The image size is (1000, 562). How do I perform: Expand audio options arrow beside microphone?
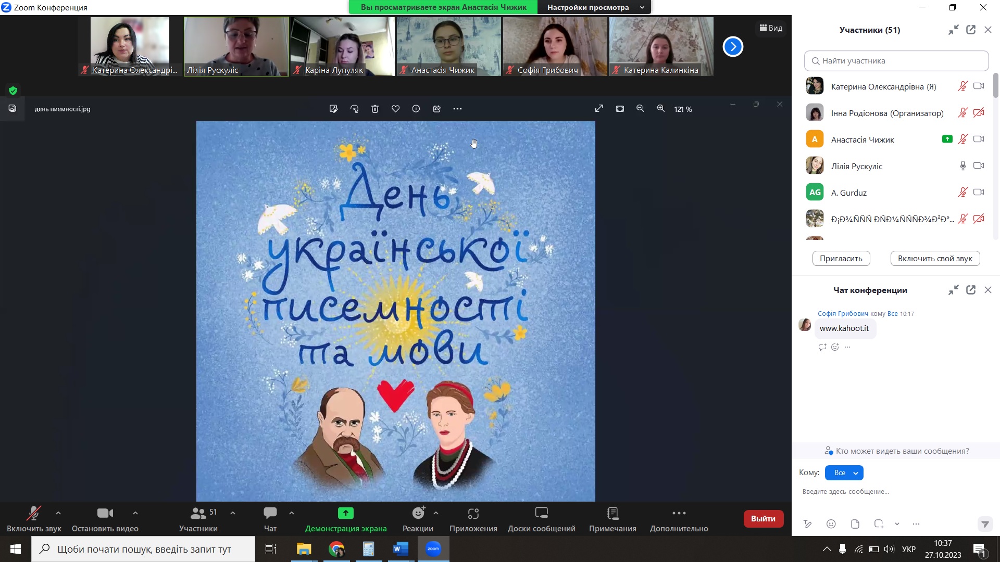pyautogui.click(x=58, y=513)
